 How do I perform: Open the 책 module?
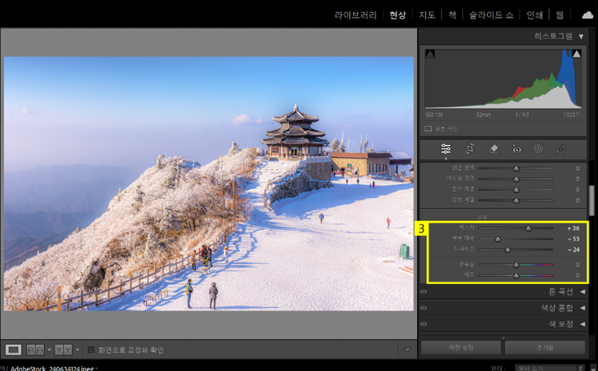452,15
